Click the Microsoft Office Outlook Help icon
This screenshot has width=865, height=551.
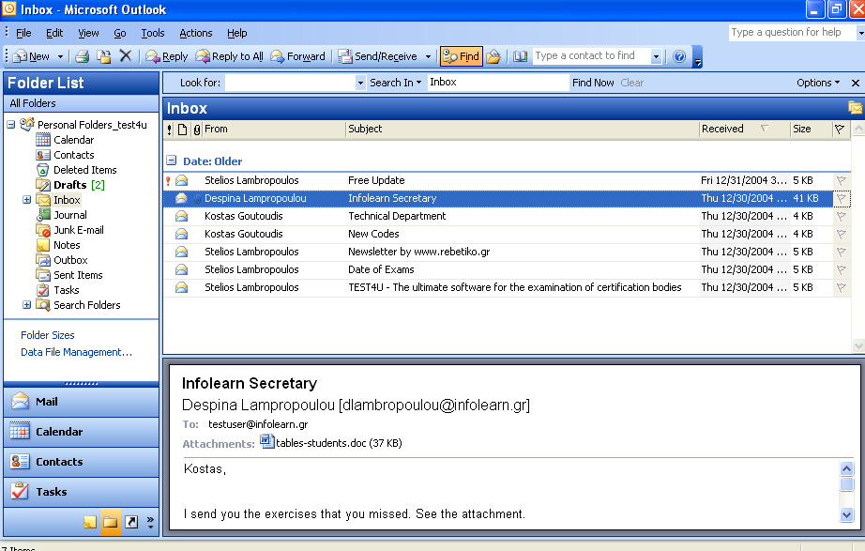click(679, 55)
